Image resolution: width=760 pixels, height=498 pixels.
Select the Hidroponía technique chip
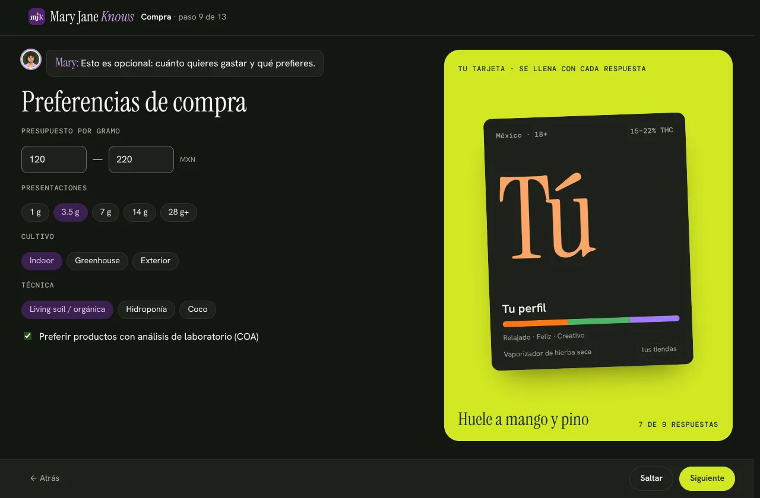(x=147, y=309)
